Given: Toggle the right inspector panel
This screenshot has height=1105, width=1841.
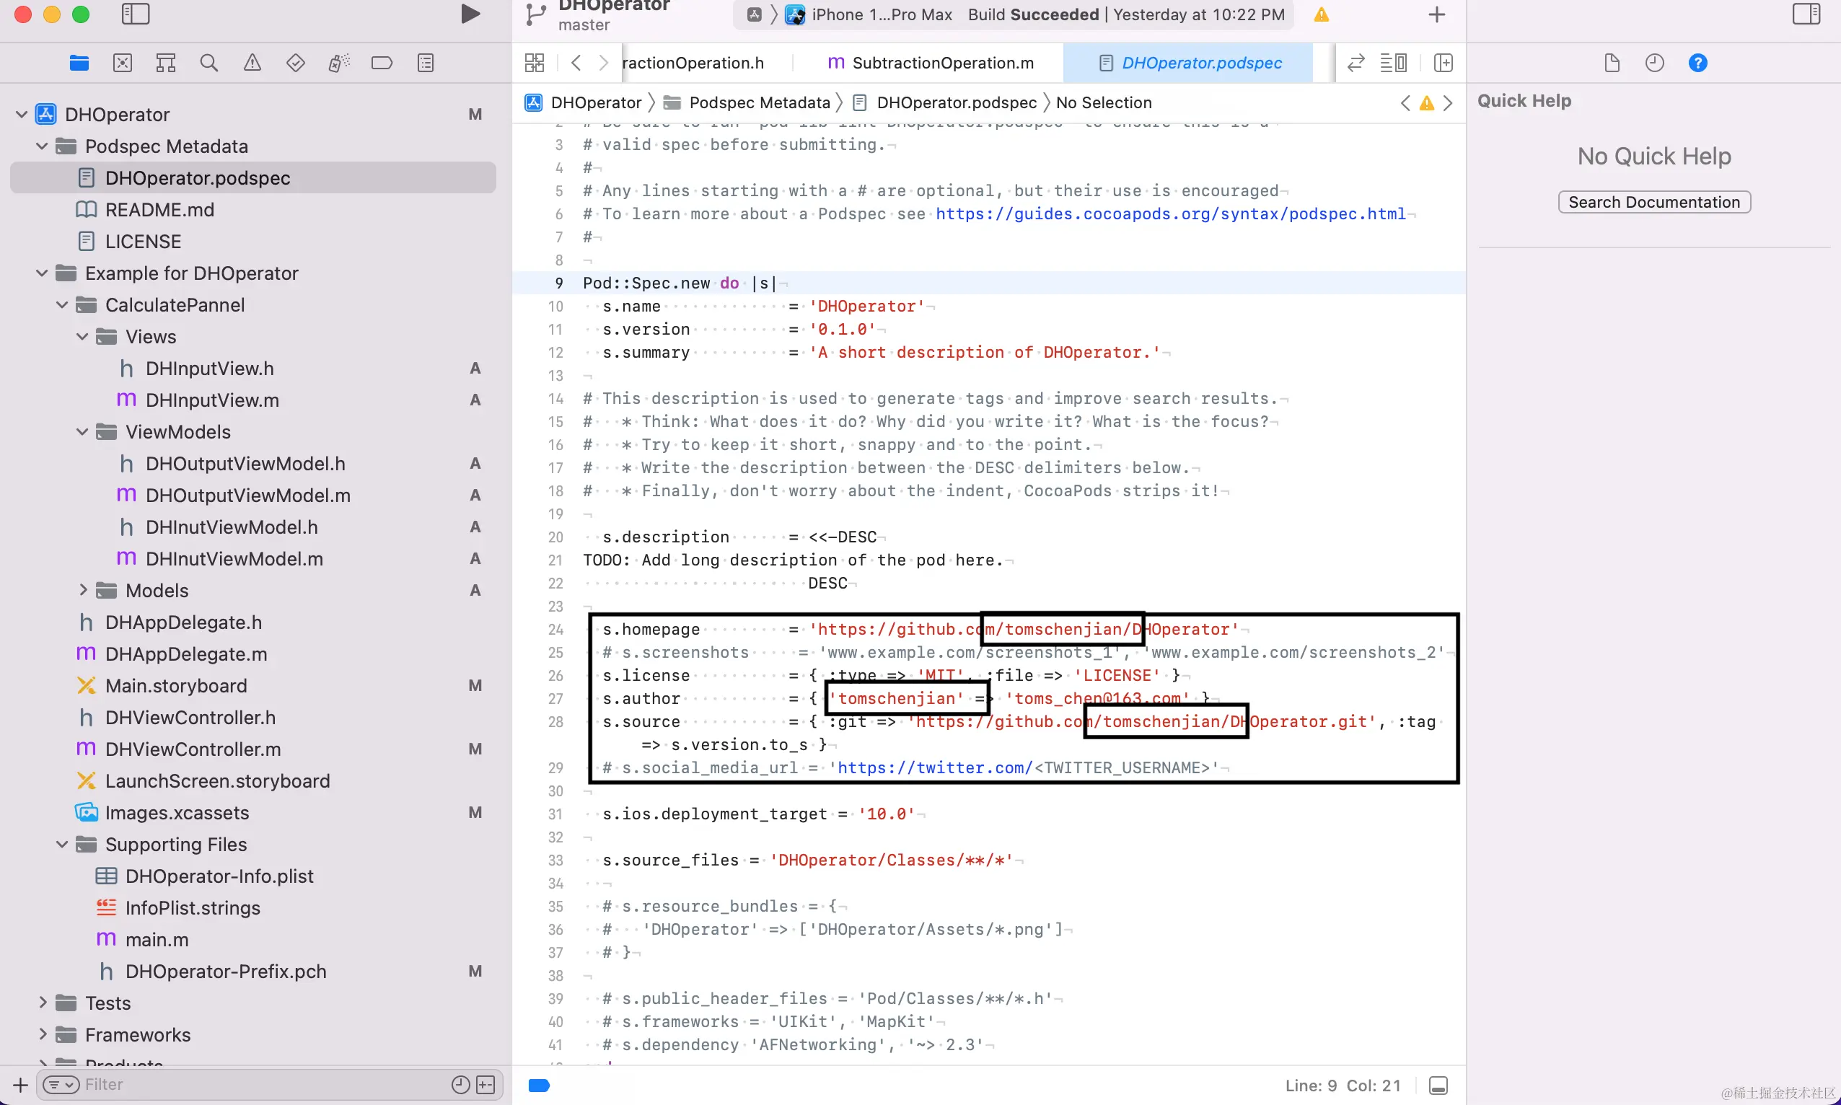Looking at the screenshot, I should coord(1806,14).
